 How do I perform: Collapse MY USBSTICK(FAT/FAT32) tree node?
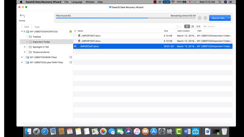(x=22, y=31)
